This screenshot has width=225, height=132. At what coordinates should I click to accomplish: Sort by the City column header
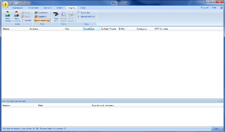tap(73, 29)
